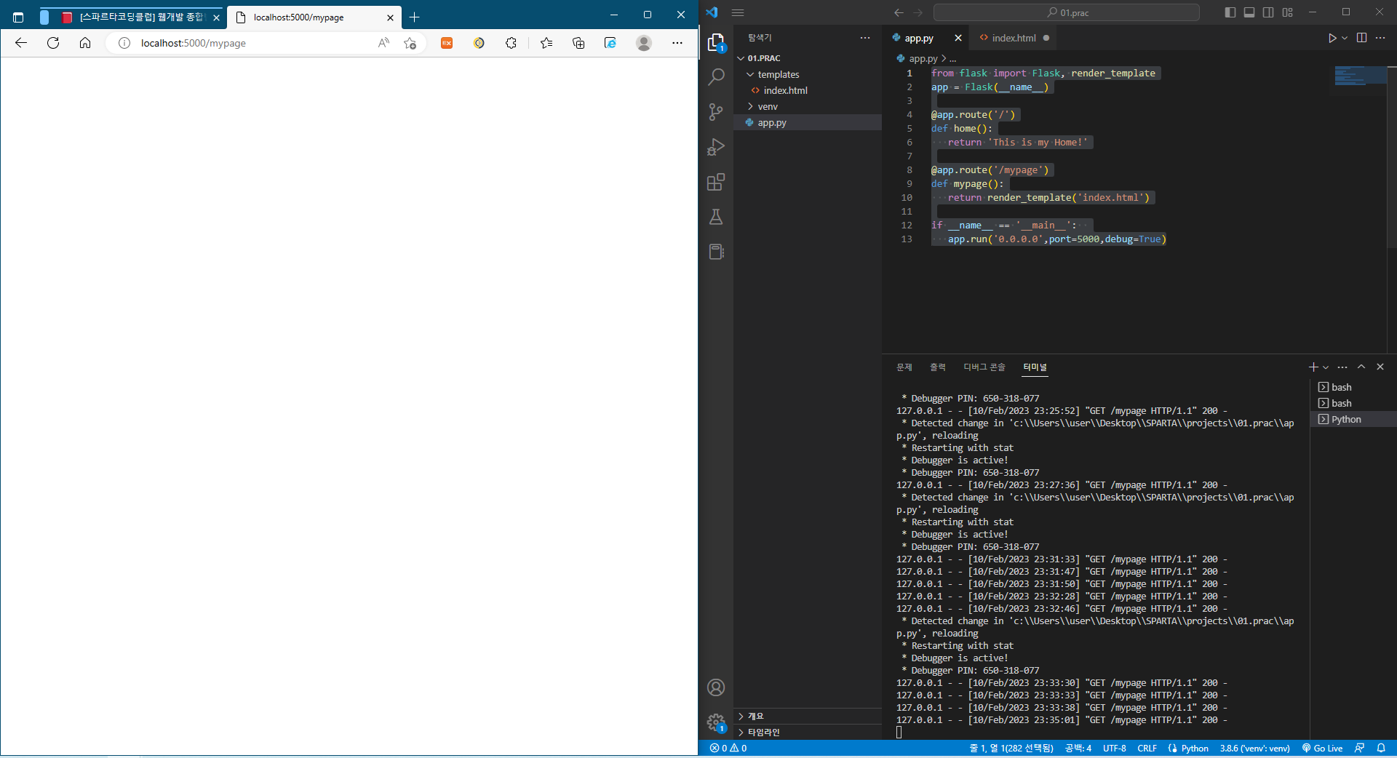Expand the 개요 outline section
1397x758 pixels.
[x=808, y=716]
